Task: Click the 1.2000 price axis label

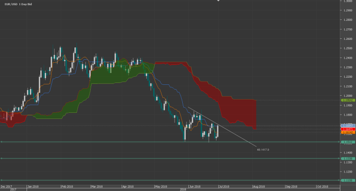Action: [x=348, y=96]
